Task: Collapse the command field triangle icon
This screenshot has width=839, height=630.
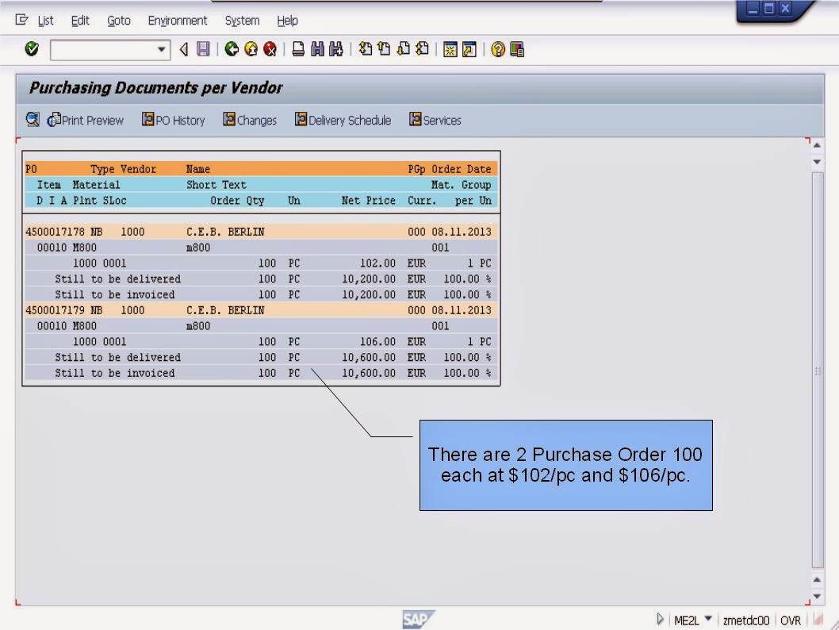Action: 183,50
